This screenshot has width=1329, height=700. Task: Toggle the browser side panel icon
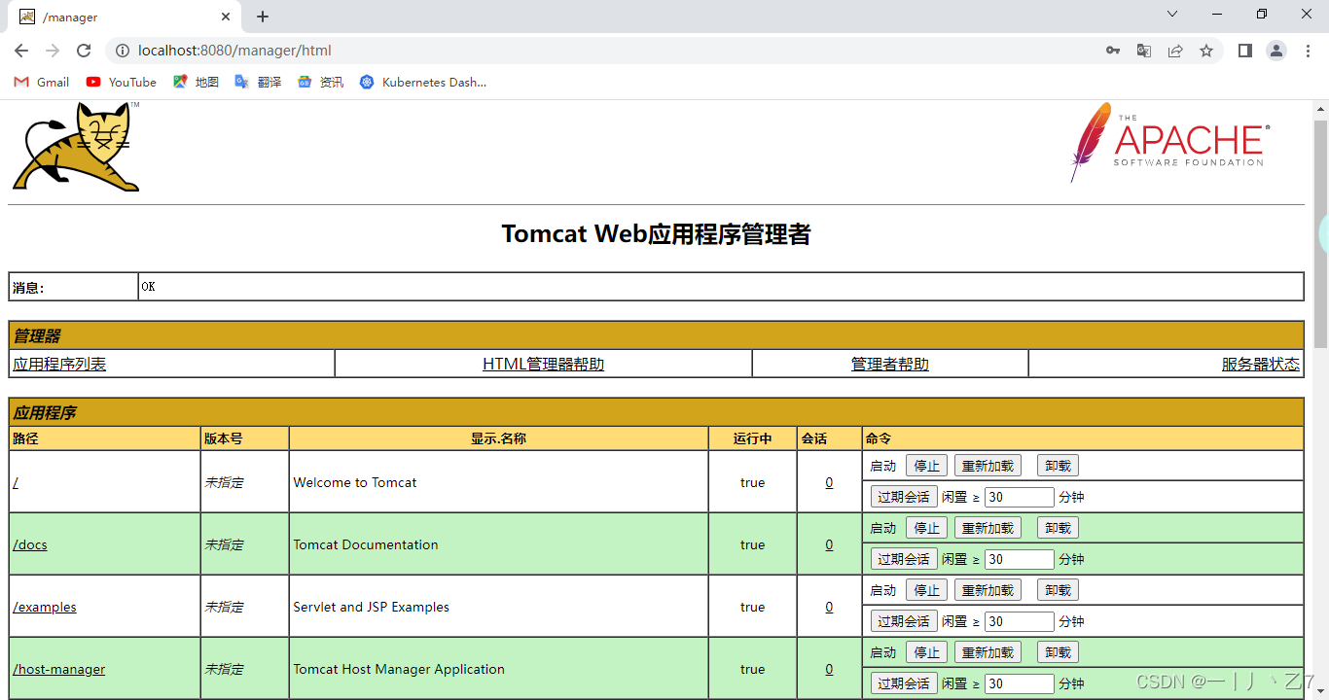pyautogui.click(x=1245, y=51)
